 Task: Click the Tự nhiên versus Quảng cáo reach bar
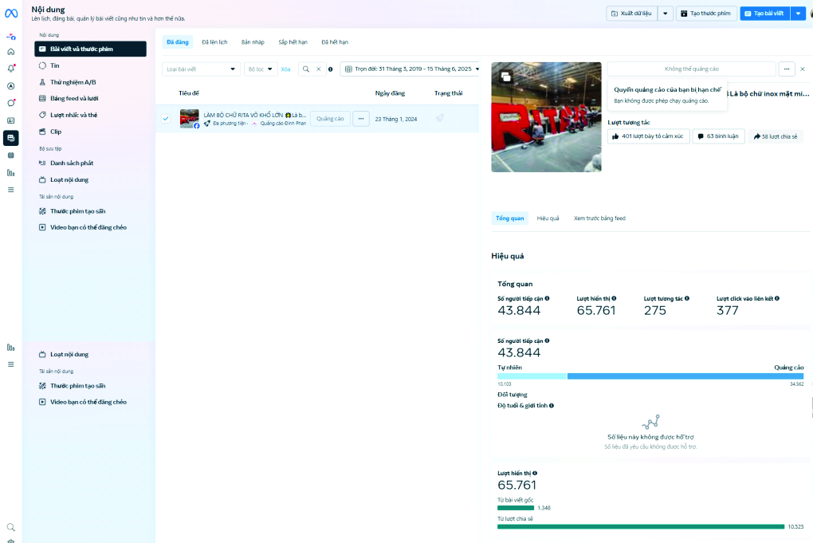point(650,376)
